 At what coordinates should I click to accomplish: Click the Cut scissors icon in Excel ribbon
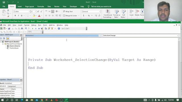click(x=8, y=10)
